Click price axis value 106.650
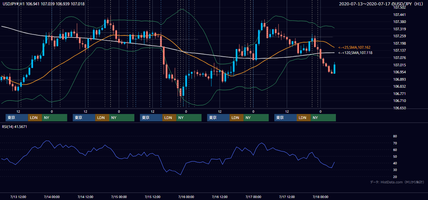Screen dimensions: 428x200 [400, 108]
